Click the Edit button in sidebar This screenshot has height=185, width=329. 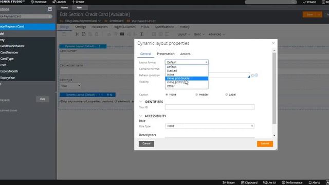click(43, 99)
